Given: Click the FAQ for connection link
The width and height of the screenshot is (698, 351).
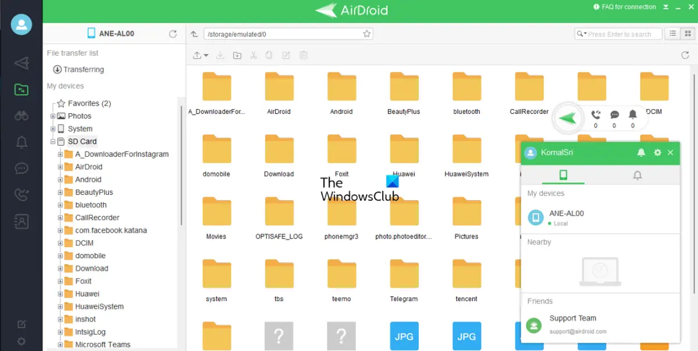Looking at the screenshot, I should click(624, 7).
